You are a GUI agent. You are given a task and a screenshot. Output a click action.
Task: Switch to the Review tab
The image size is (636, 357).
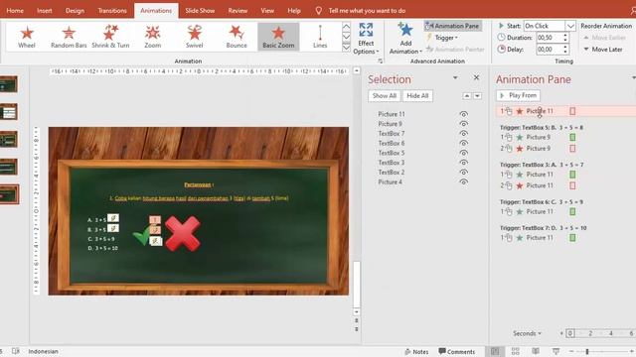tap(238, 11)
